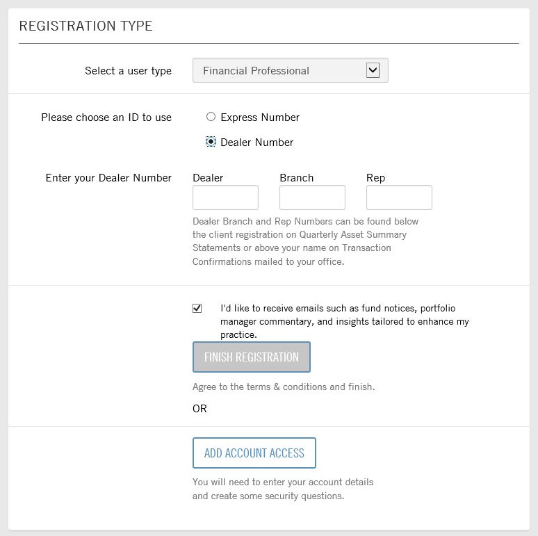This screenshot has width=538, height=536.
Task: Select the Express Number radio button
Action: [x=211, y=117]
